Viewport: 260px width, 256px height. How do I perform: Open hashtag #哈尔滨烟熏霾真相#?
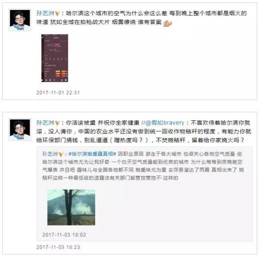point(92,154)
